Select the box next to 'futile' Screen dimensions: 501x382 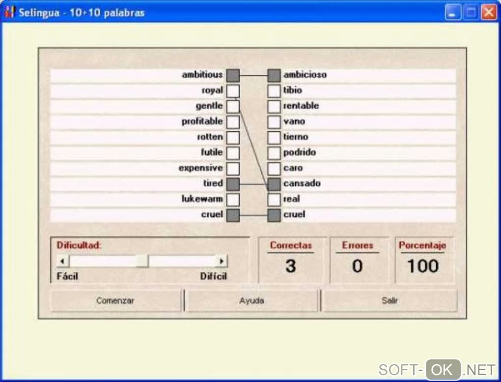[x=233, y=153]
